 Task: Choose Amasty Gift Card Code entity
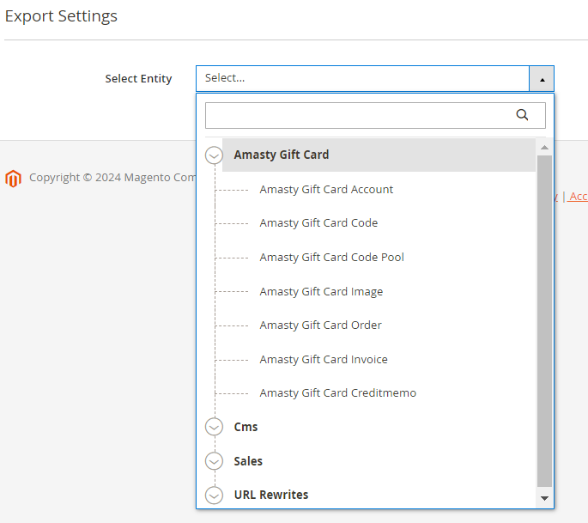(318, 223)
